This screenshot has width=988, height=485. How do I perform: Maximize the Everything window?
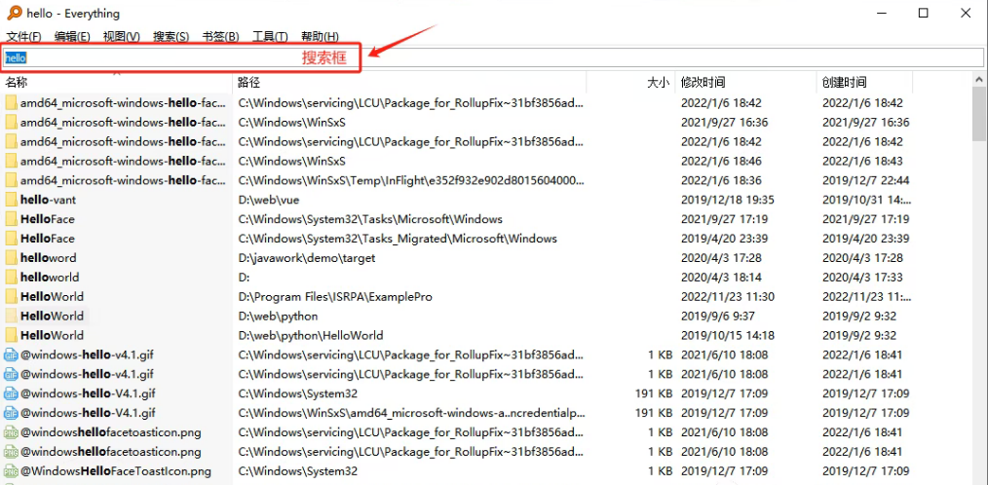923,13
